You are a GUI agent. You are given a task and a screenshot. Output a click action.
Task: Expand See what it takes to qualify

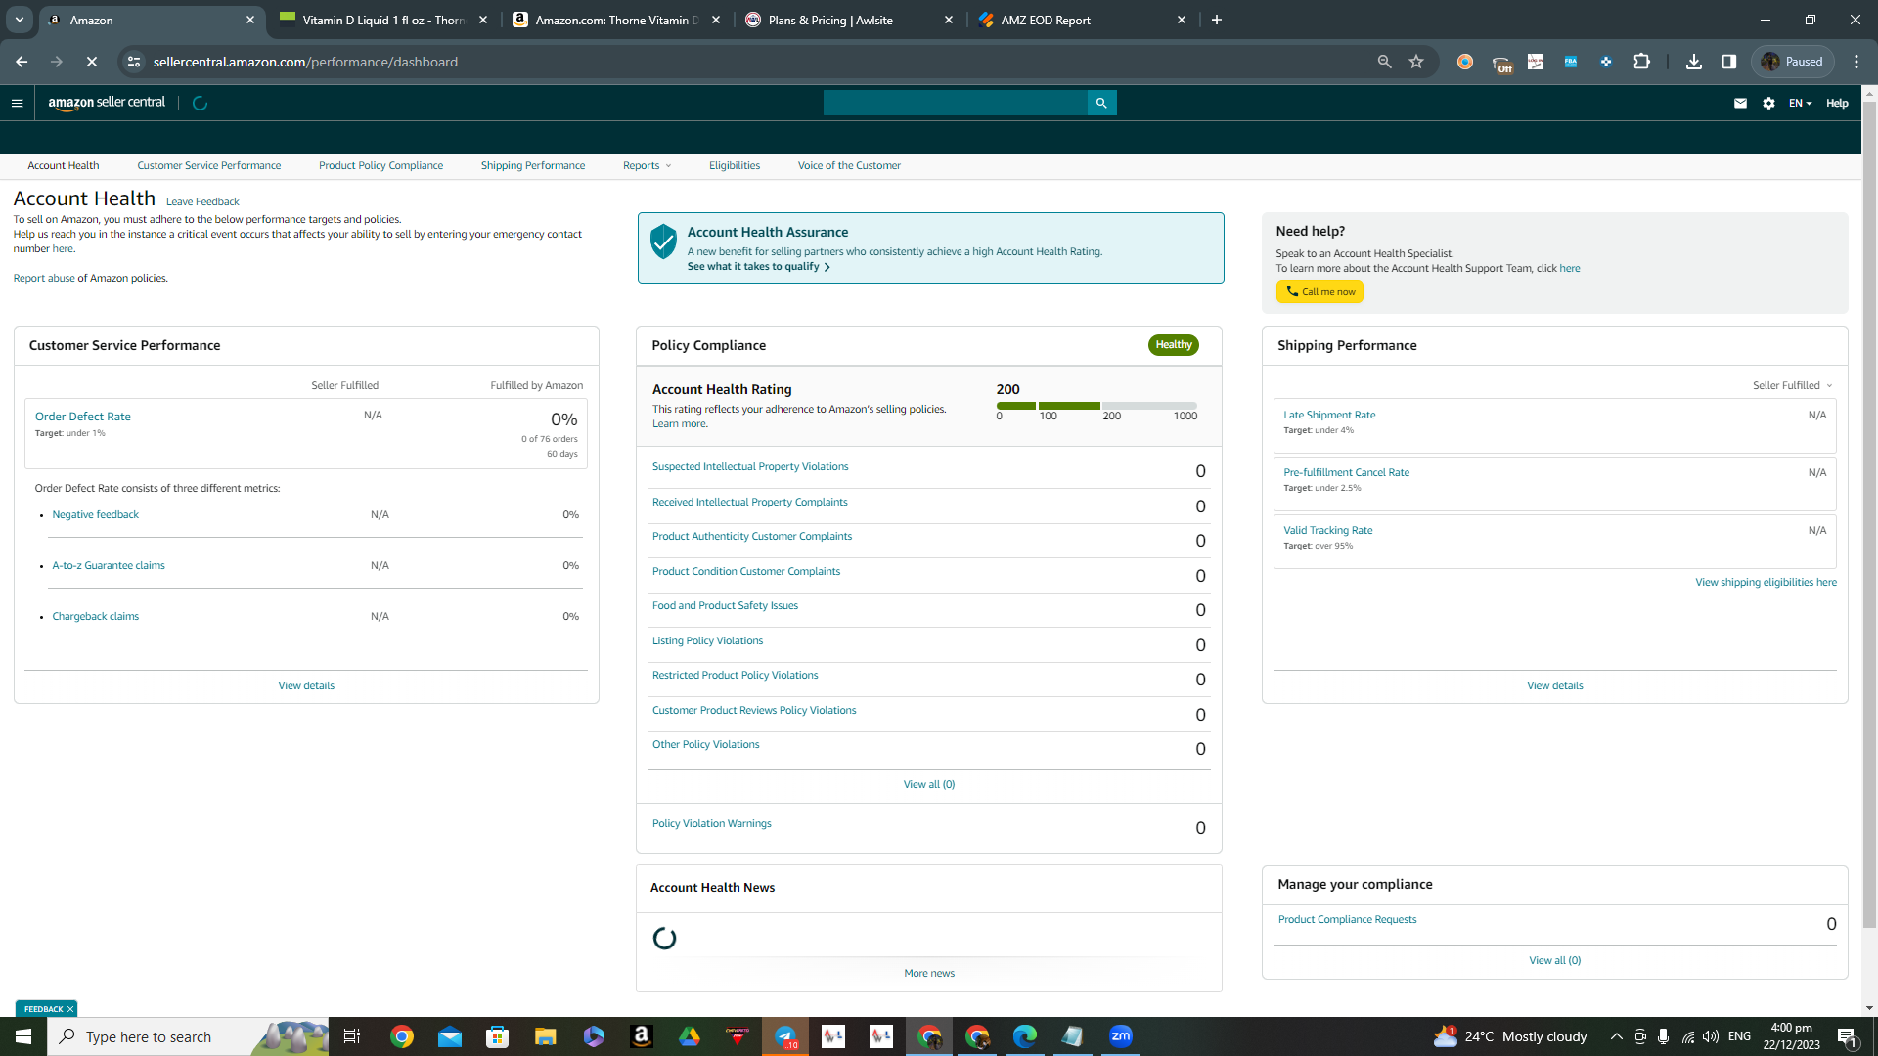(758, 266)
